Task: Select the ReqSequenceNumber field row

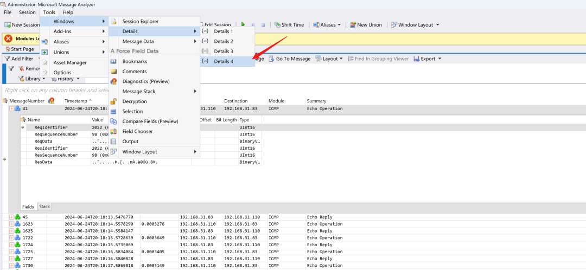Action: (x=141, y=134)
